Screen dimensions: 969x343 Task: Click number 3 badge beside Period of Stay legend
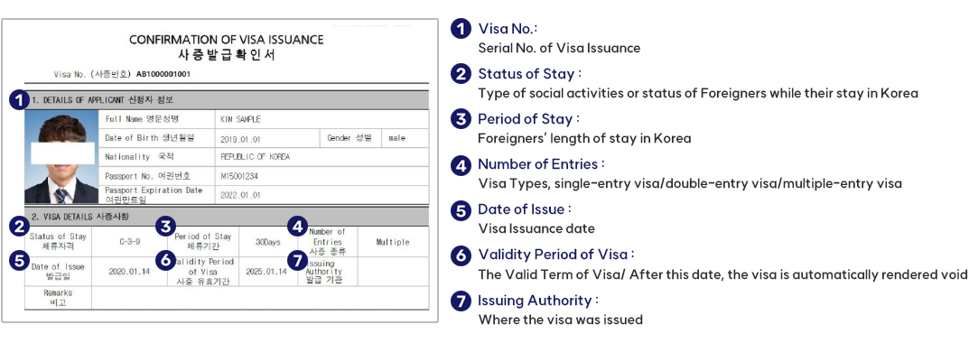click(461, 119)
